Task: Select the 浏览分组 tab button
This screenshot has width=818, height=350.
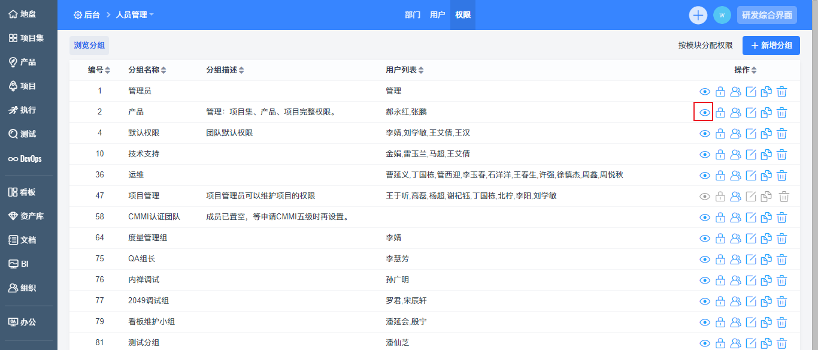Action: pyautogui.click(x=89, y=46)
